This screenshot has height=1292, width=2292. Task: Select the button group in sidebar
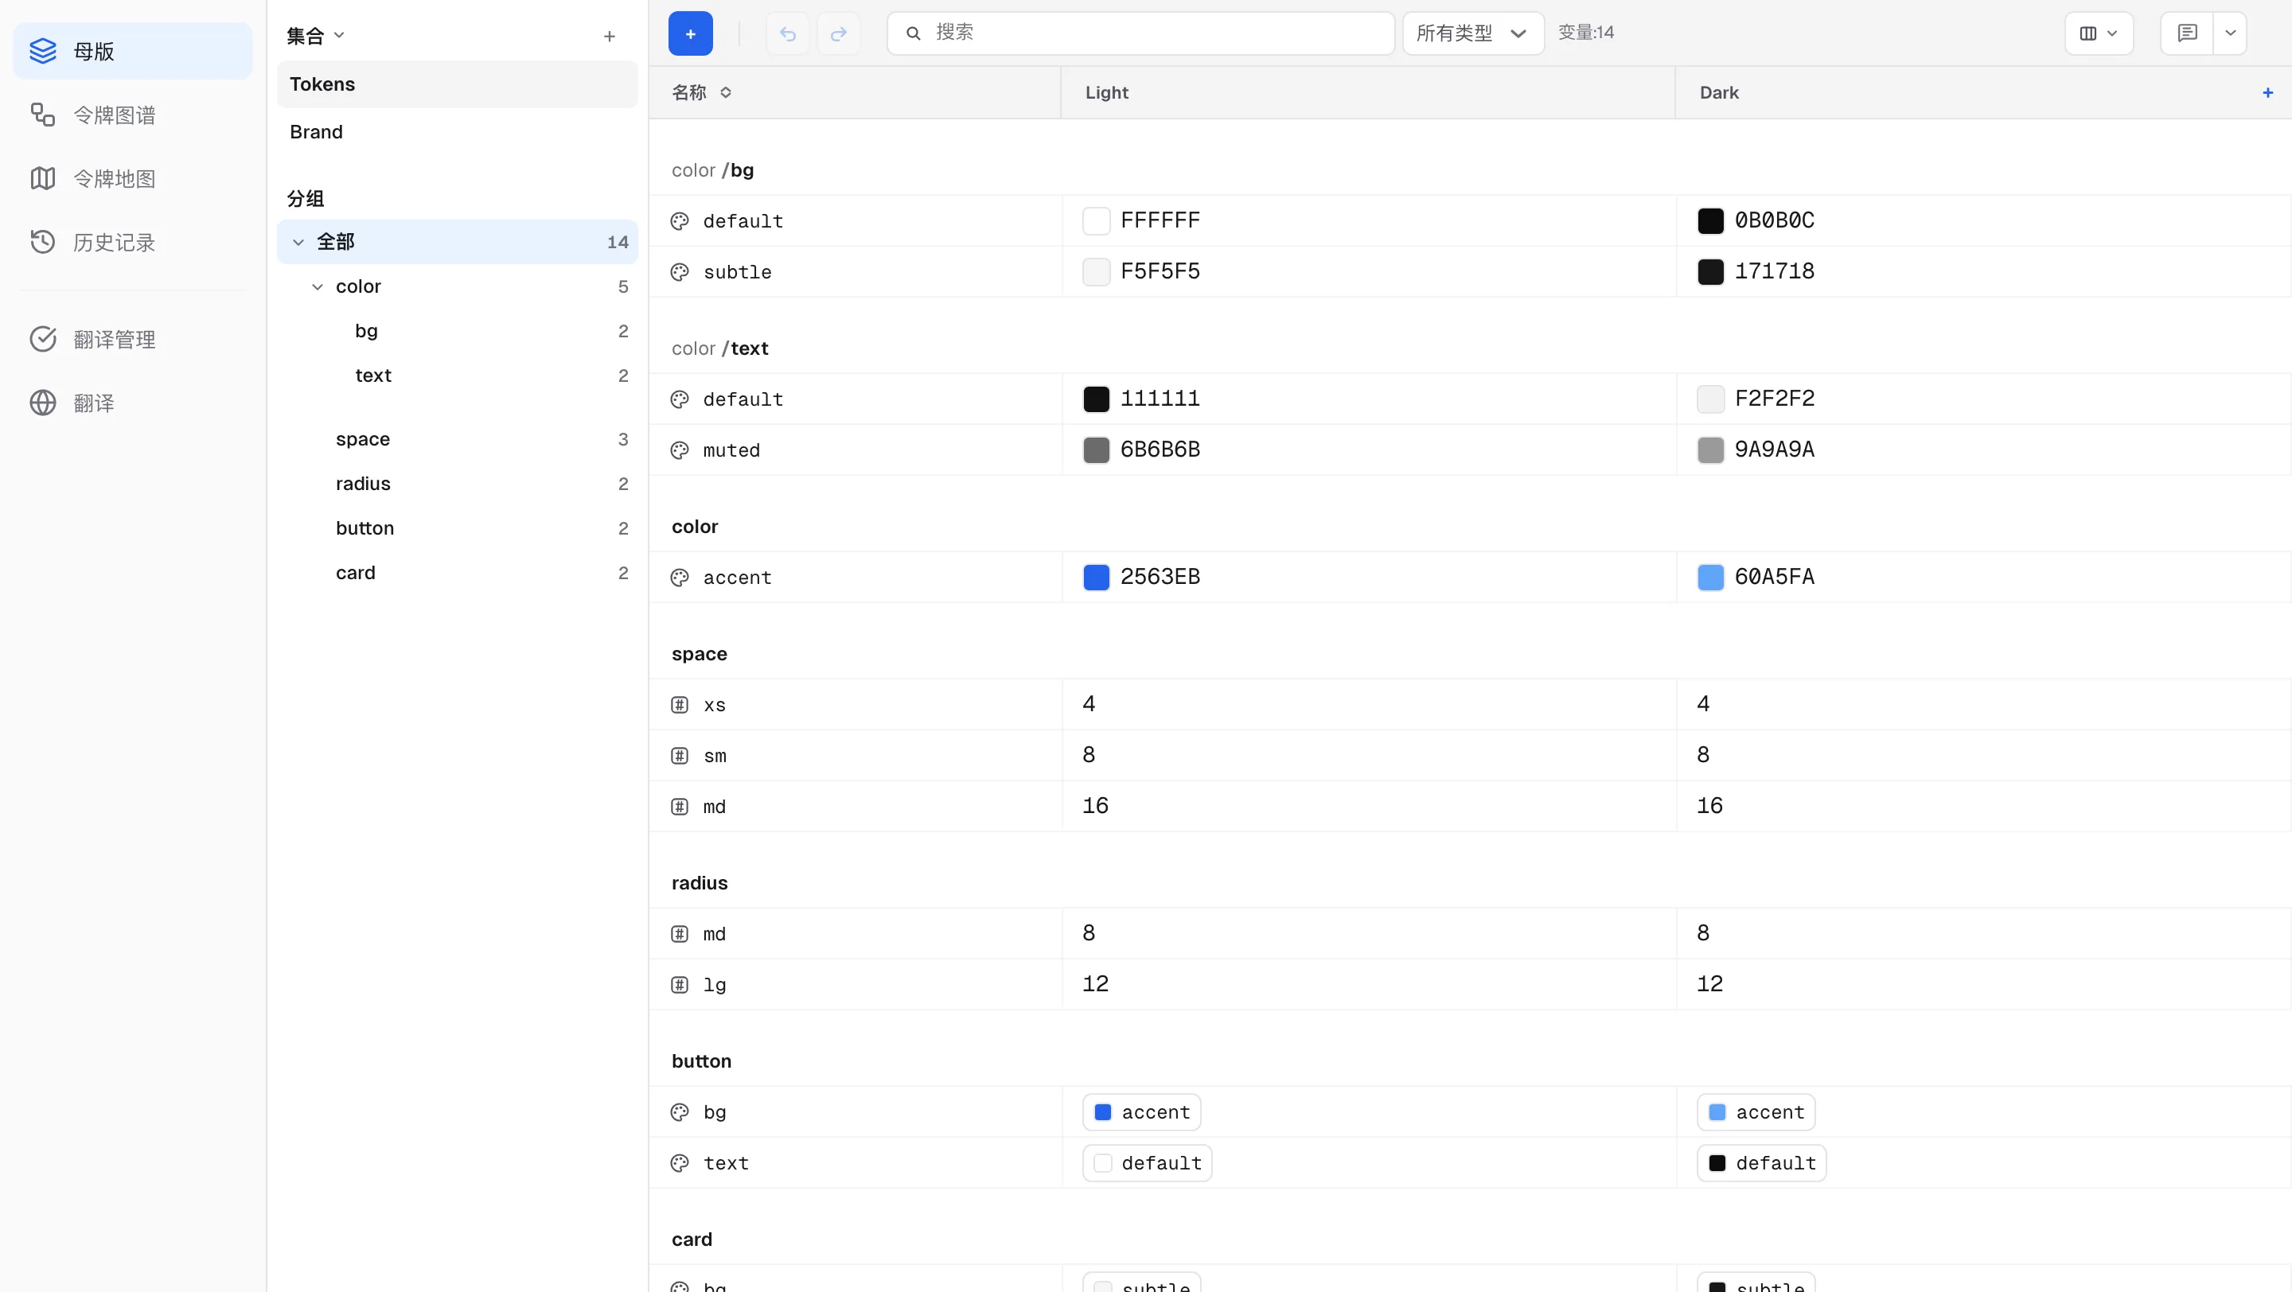[458, 528]
